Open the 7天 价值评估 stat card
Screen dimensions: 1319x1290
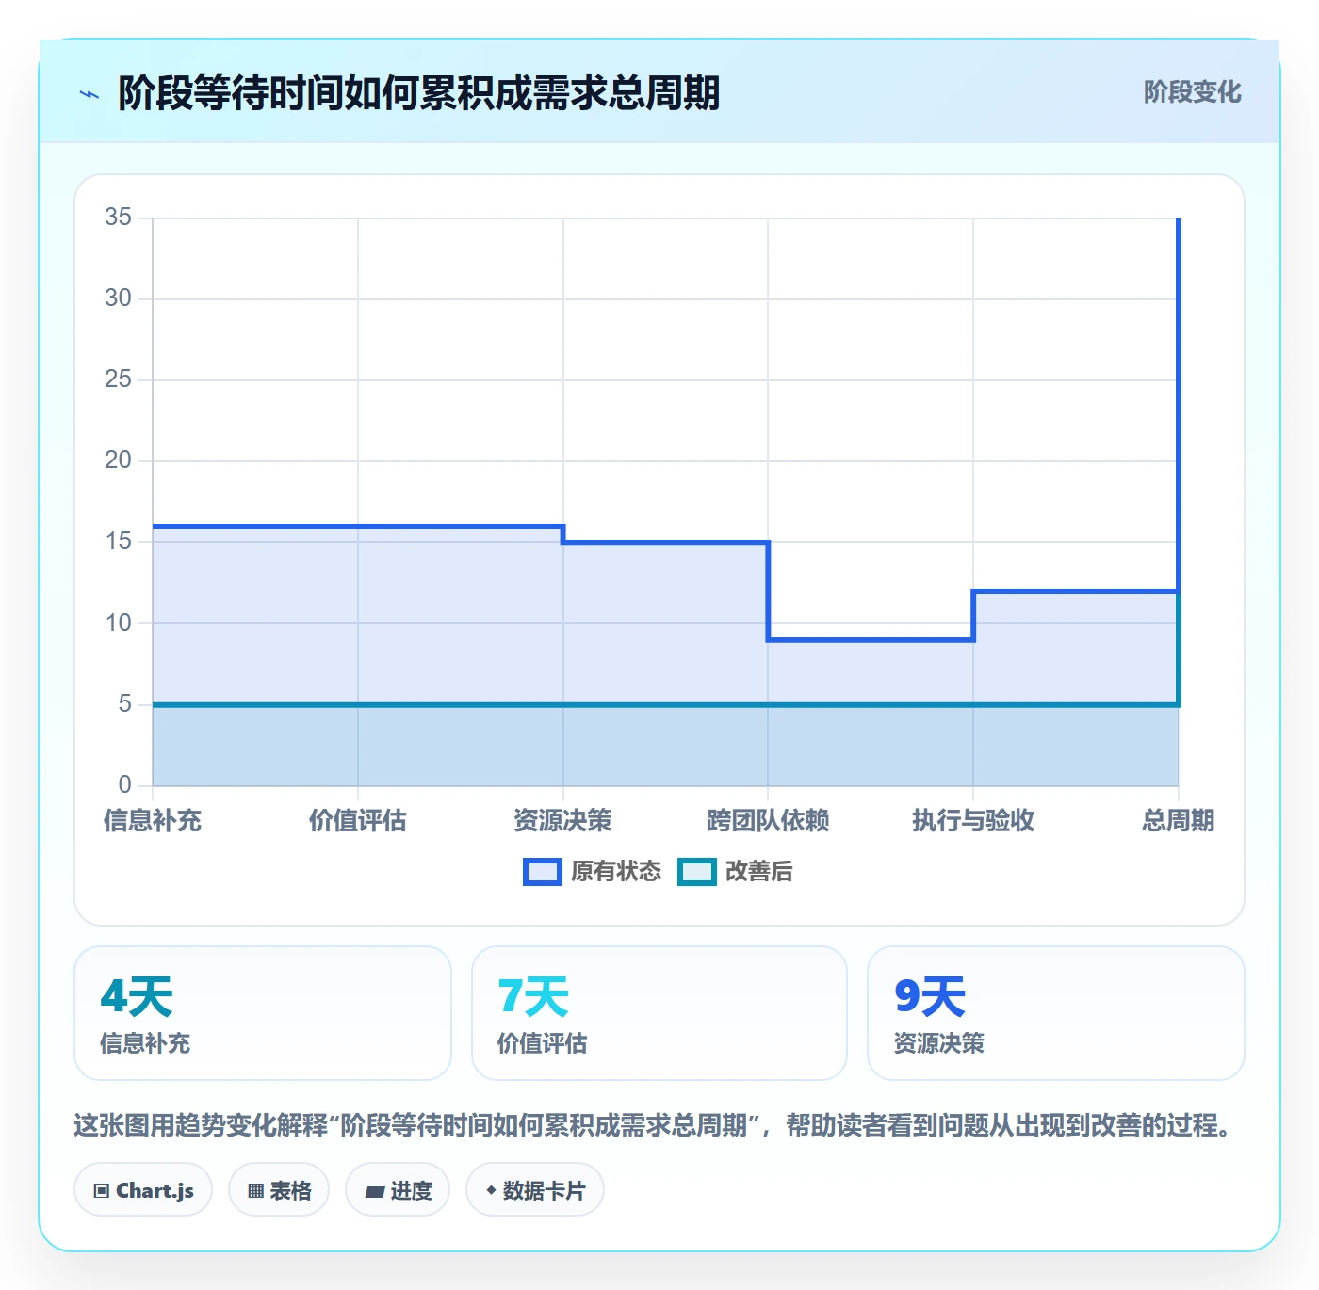[659, 1013]
